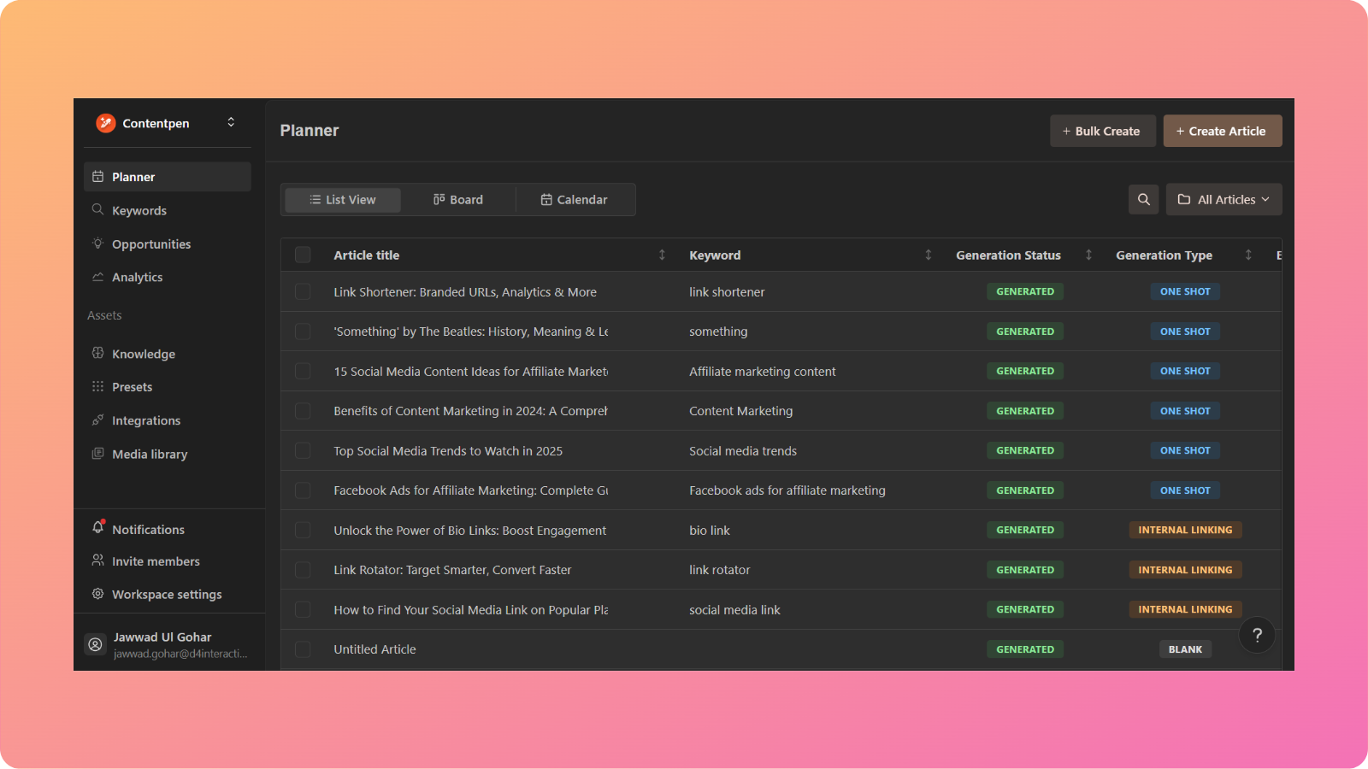Click the Create Article button
The width and height of the screenshot is (1368, 769).
click(x=1222, y=130)
